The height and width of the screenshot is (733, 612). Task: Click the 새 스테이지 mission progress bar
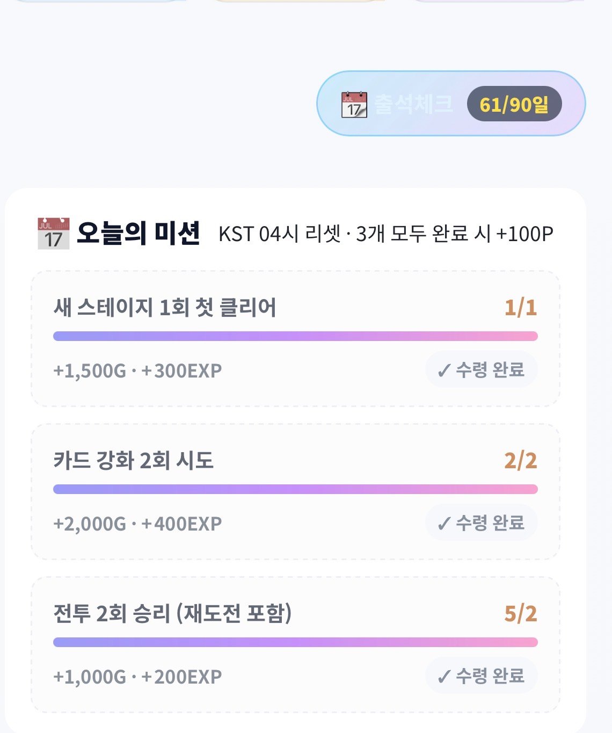[295, 336]
